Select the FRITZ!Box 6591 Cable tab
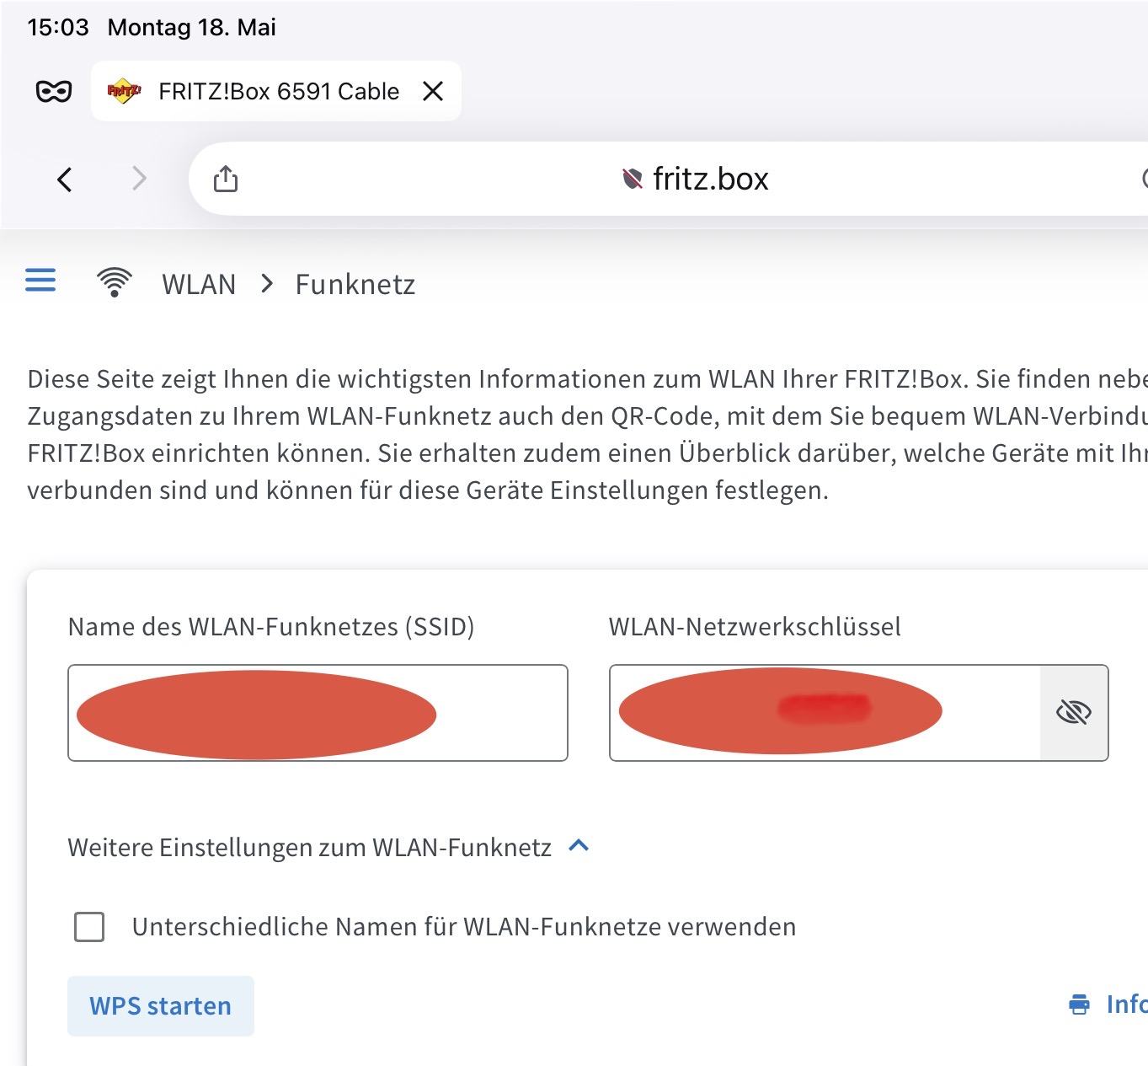Viewport: 1148px width, 1066px height. (x=276, y=91)
